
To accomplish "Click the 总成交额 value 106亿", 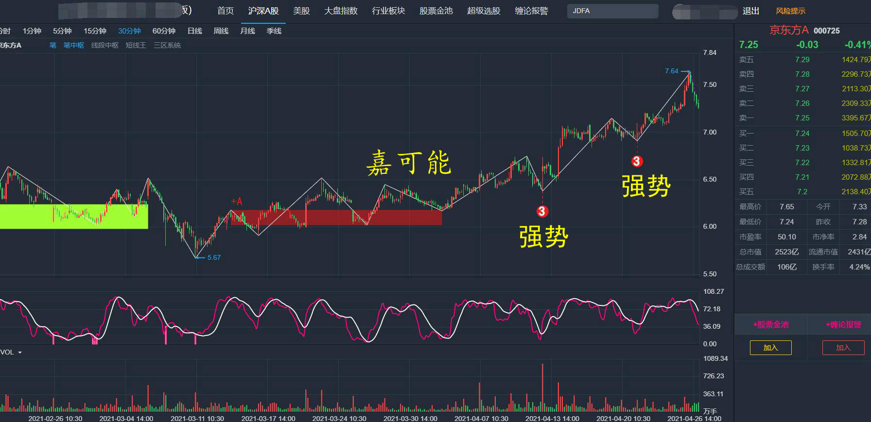I will (x=787, y=267).
